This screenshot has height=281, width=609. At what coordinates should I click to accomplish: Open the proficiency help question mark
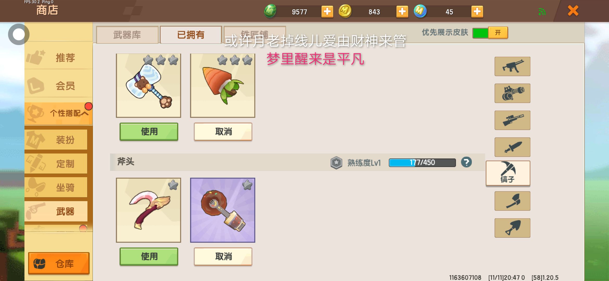click(x=466, y=162)
